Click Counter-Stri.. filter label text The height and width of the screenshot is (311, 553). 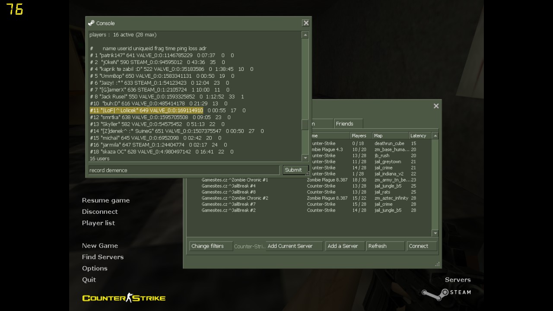(249, 246)
